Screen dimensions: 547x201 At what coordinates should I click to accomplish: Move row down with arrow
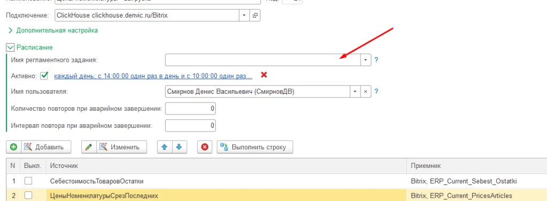coord(179,147)
